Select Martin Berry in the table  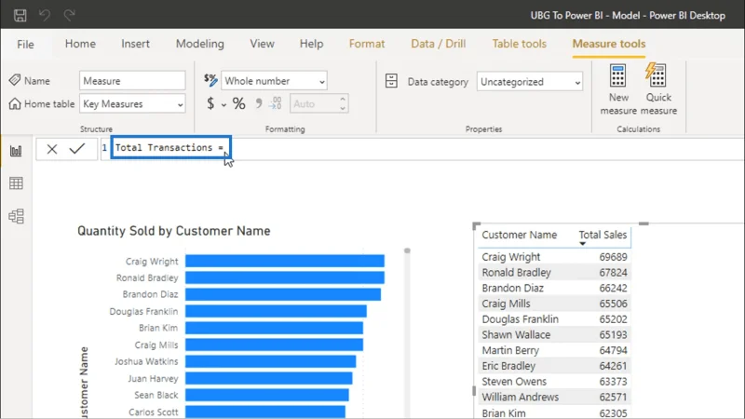coord(510,351)
